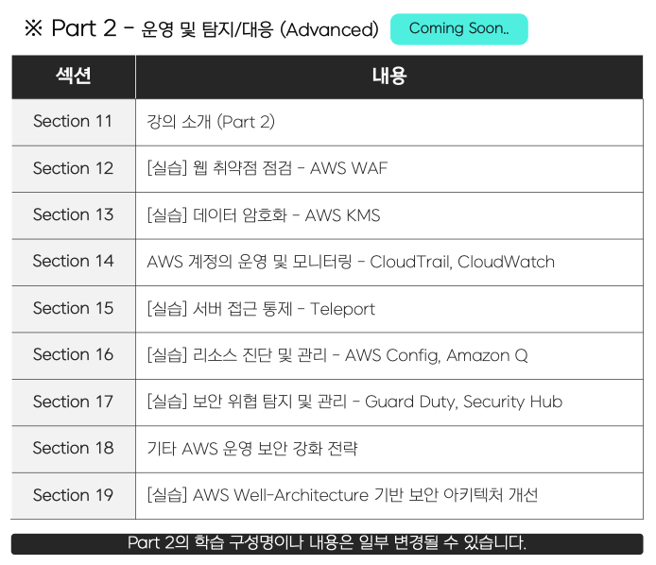
Task: Select the Section 12 cell
Action: 73,168
